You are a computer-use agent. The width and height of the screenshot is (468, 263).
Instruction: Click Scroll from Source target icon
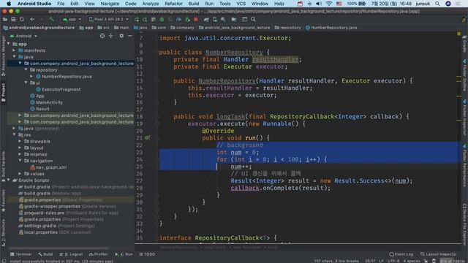102,36
